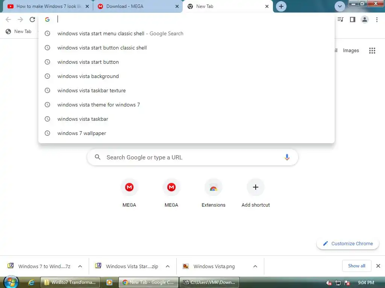Open the New Tab bookmark in bookmarks bar

tap(19, 31)
